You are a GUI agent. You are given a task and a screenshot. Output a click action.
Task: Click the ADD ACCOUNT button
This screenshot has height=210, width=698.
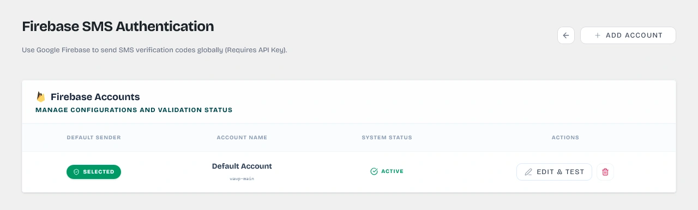tap(628, 35)
